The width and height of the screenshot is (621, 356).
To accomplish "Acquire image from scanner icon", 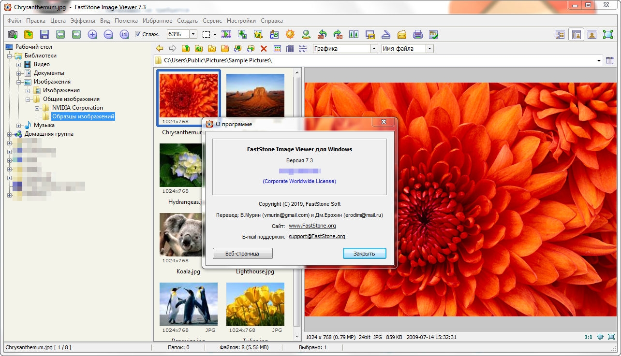I will (x=386, y=34).
